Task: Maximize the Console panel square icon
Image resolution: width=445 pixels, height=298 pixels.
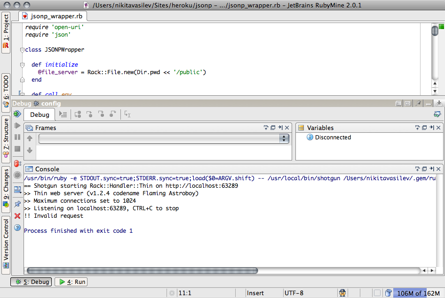Action: 425,169
